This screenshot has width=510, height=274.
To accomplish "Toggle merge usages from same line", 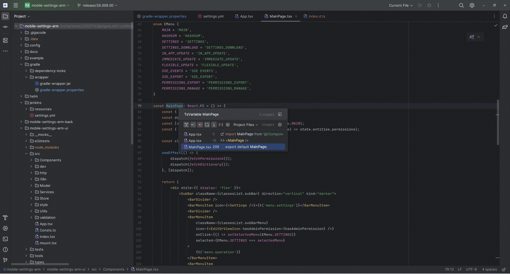I will click(186, 125).
